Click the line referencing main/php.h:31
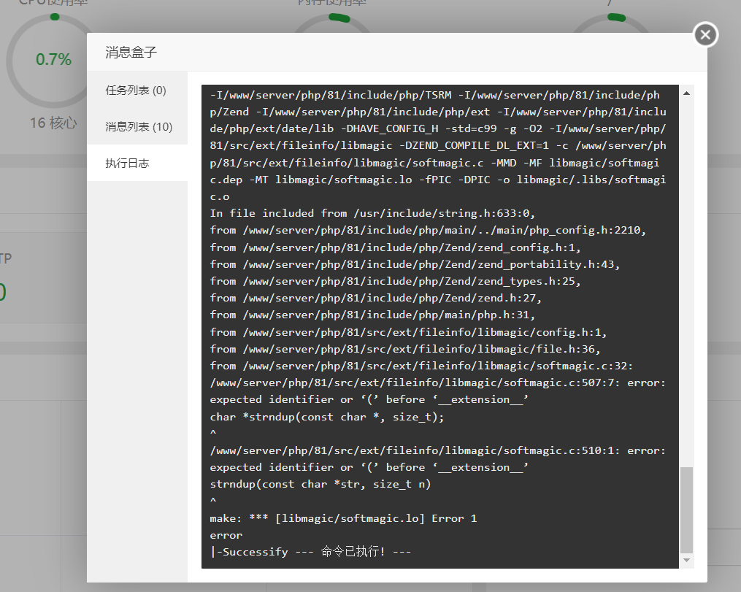This screenshot has height=592, width=741. coord(372,315)
